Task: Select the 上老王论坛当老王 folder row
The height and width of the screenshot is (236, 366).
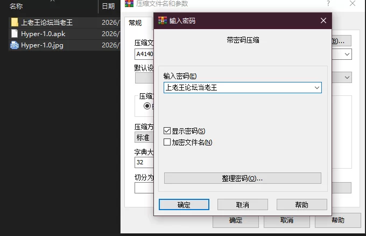Action: 65,23
